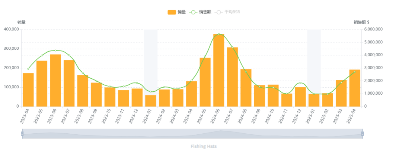Image resolution: width=402 pixels, height=150 pixels.
Task: Select the 2025-04 sales bar
Action: 355,88
